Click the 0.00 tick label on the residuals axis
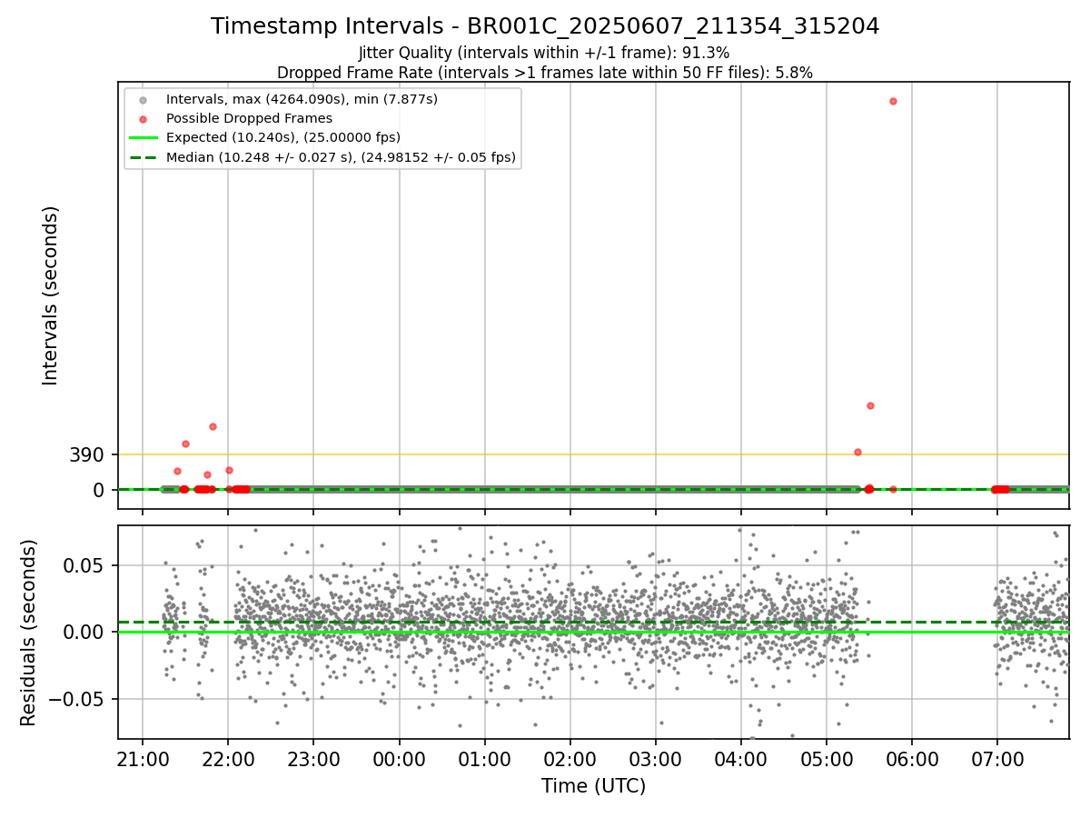1090x818 pixels. [84, 632]
